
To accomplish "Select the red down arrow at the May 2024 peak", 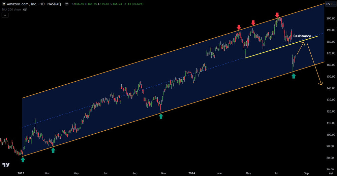I will [253, 23].
